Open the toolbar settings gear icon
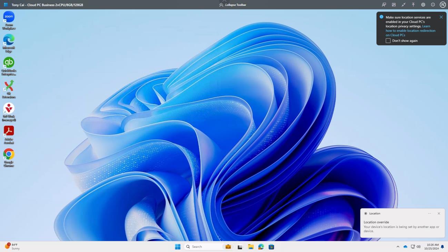 (x=423, y=5)
